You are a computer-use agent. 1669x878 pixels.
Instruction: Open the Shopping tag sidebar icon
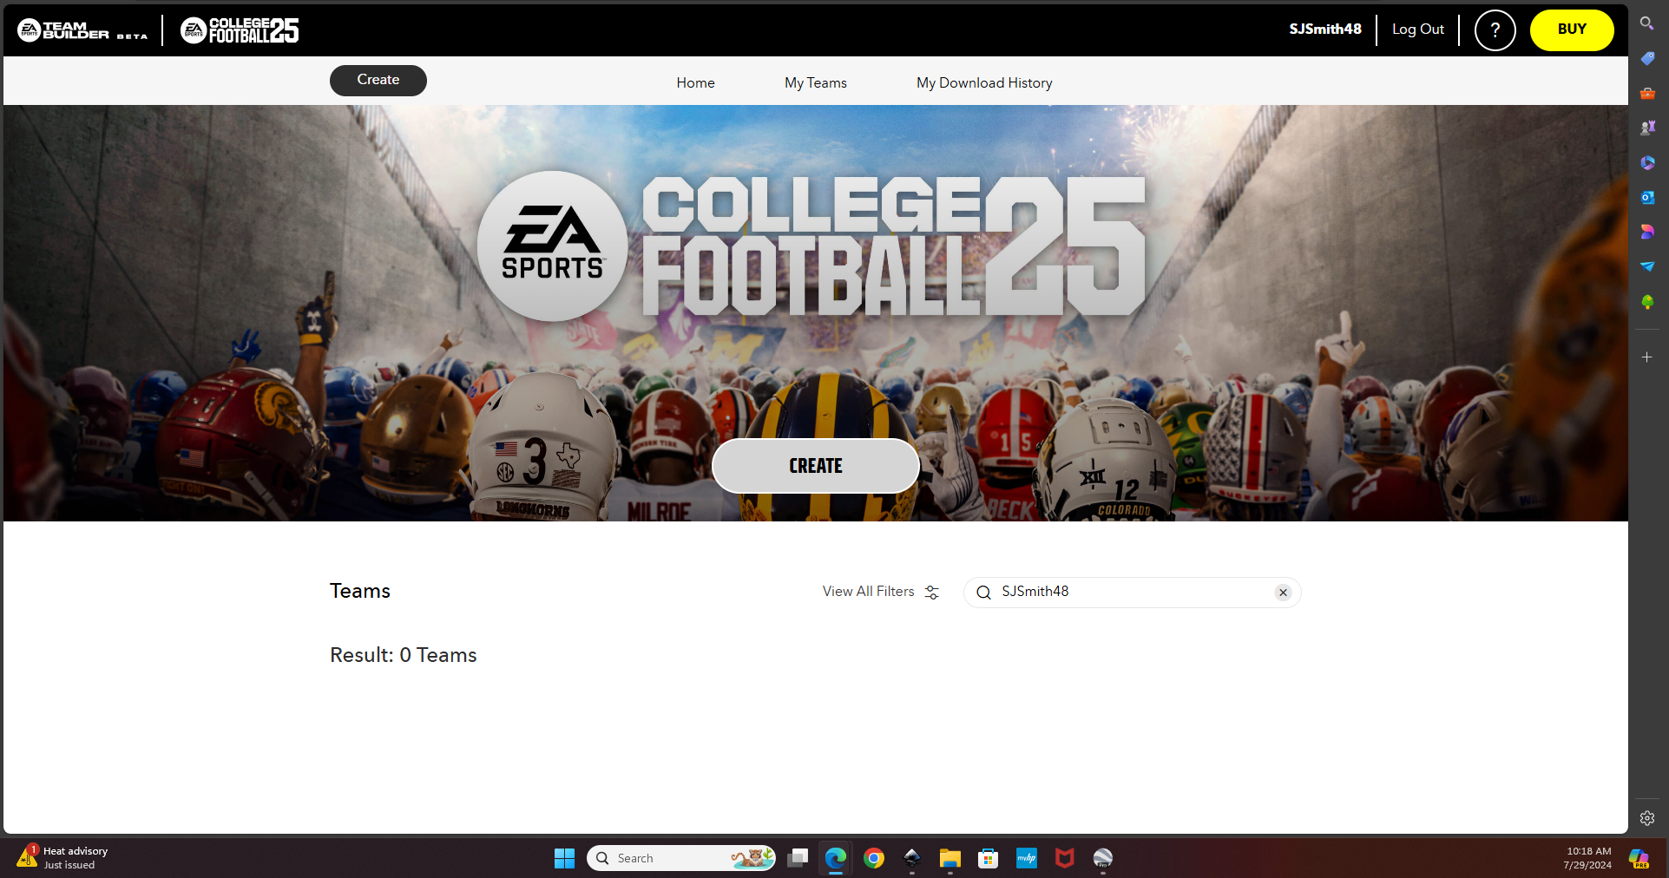click(x=1646, y=58)
